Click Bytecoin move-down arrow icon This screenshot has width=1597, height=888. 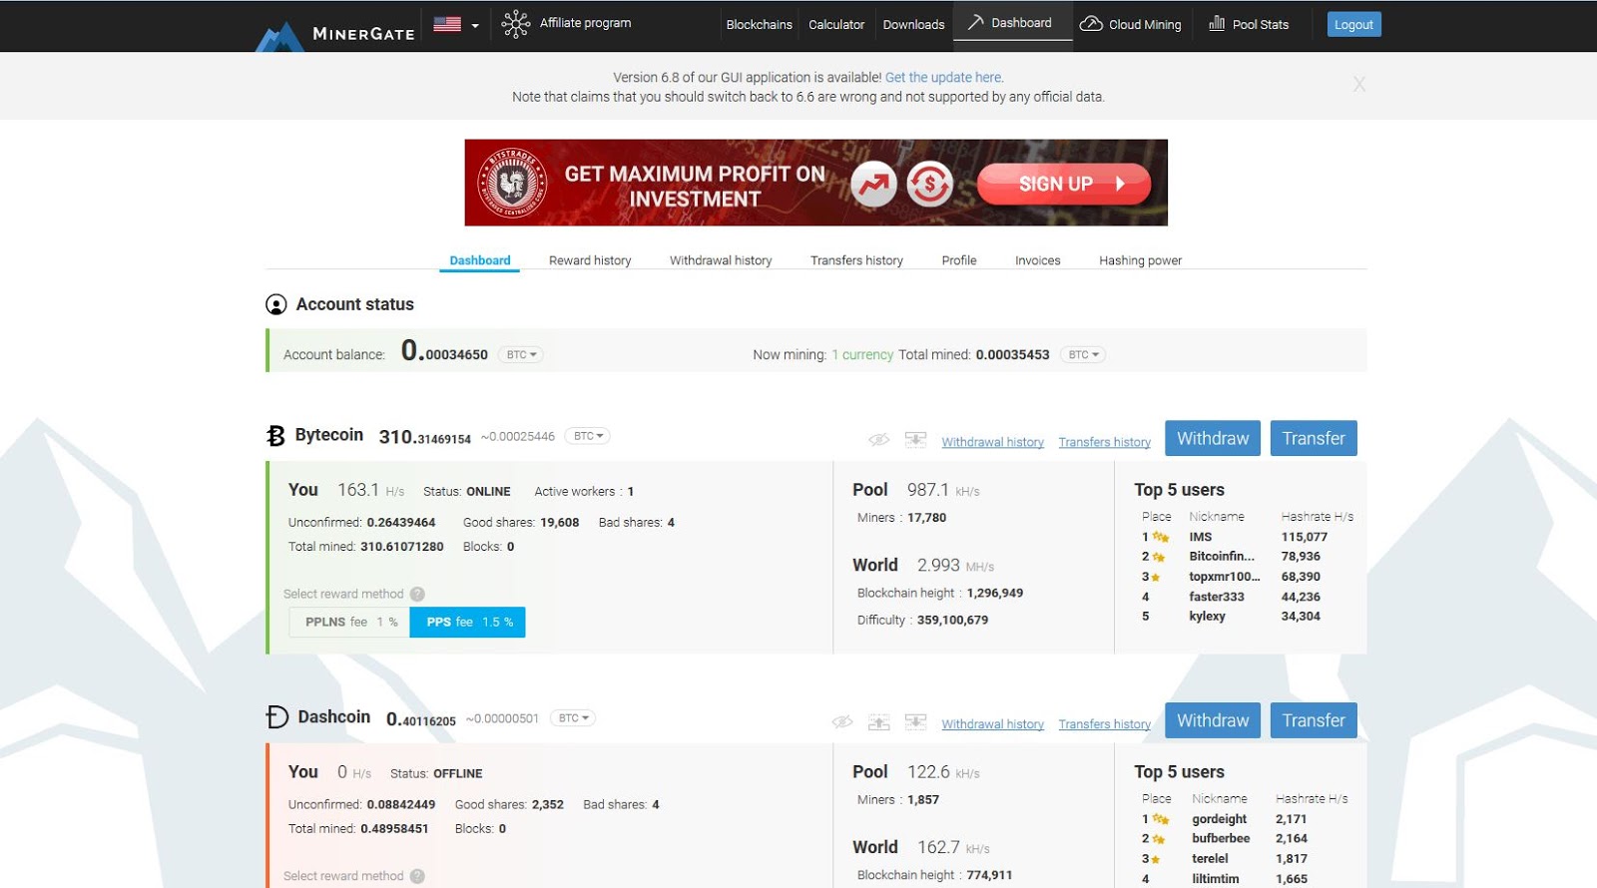tap(915, 440)
